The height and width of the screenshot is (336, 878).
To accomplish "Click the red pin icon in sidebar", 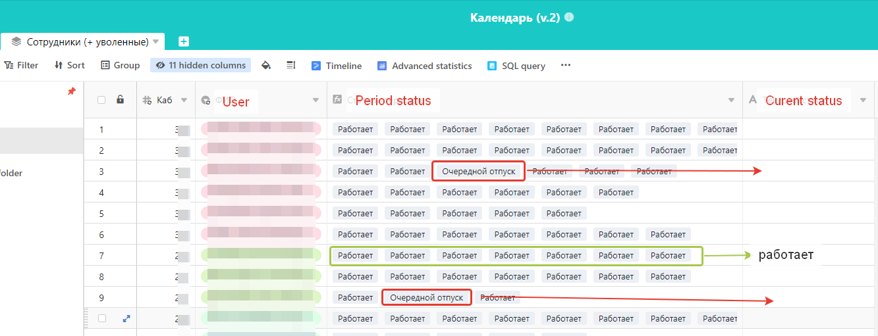I will 72,91.
